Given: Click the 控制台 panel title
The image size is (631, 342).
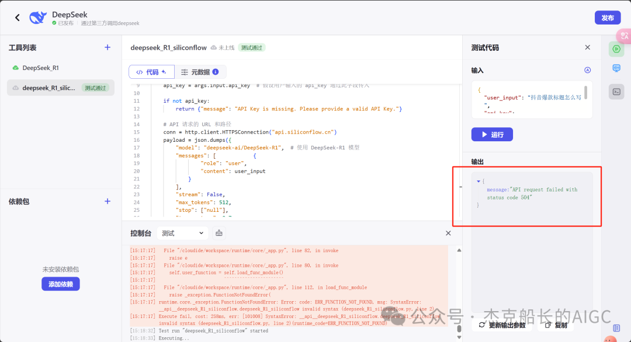Looking at the screenshot, I should coord(140,233).
